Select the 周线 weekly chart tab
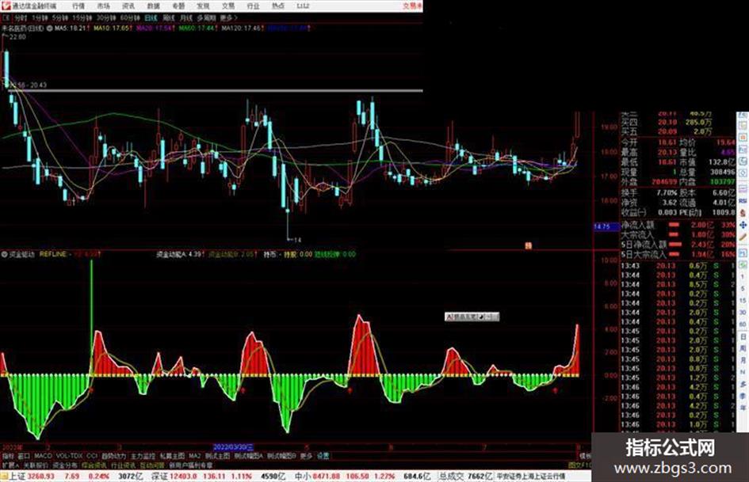749x482 pixels. point(169,17)
